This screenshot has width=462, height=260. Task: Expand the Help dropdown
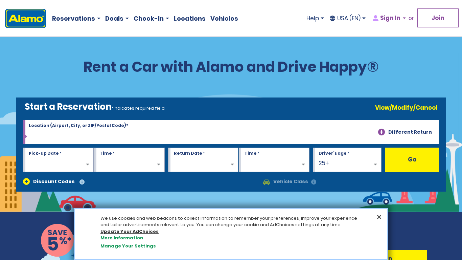point(315,18)
